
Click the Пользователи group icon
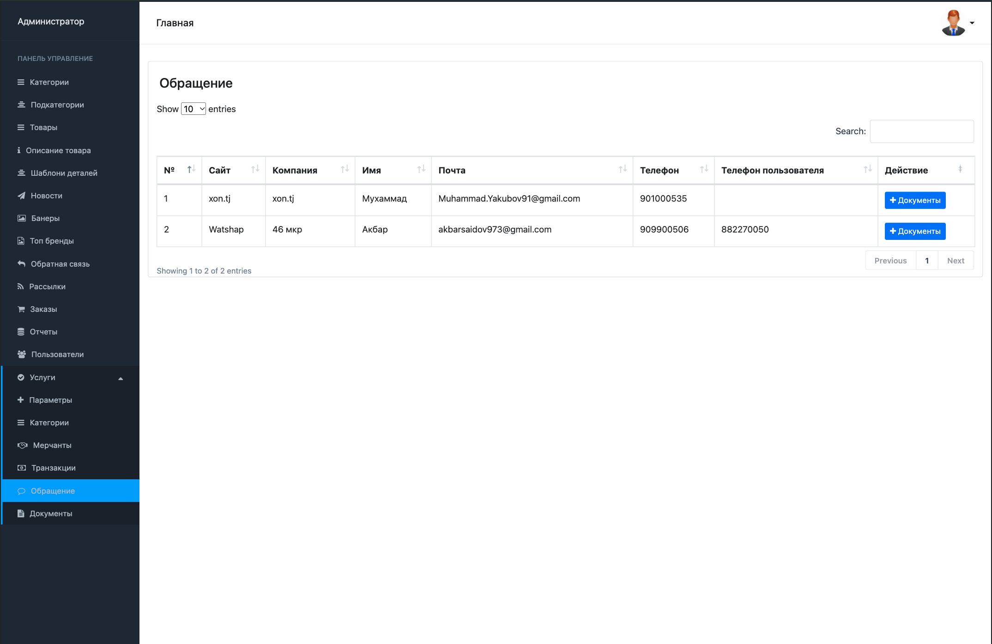click(22, 354)
